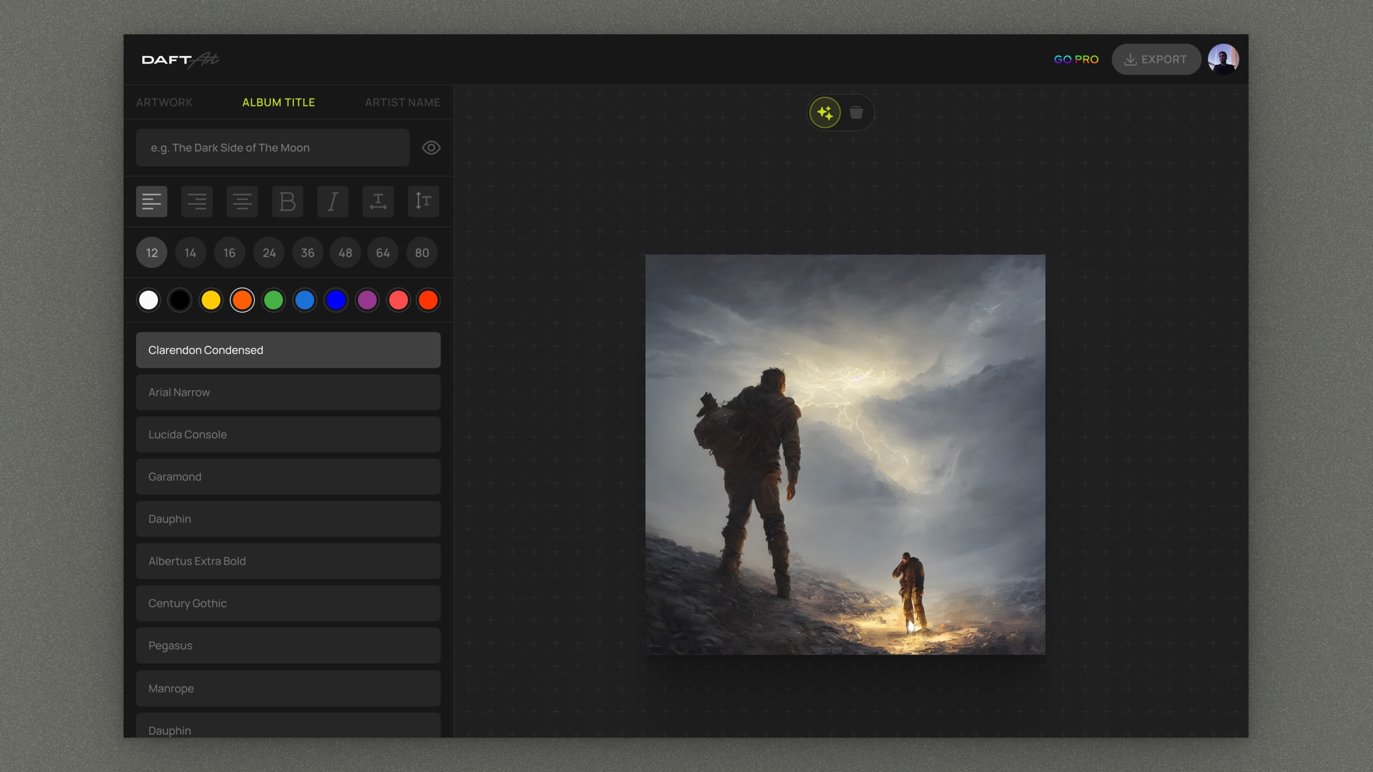Choose the blue color swatch

305,300
